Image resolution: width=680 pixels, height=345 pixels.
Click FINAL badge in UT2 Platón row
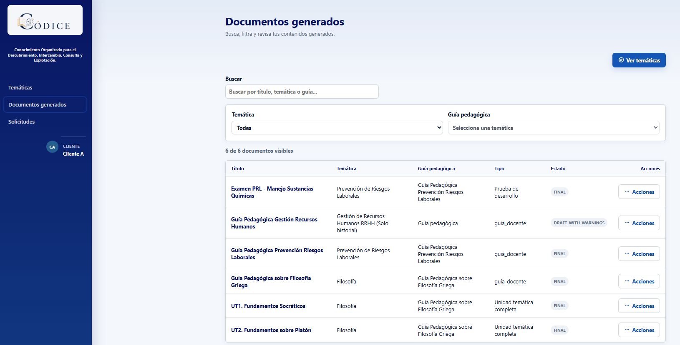click(559, 330)
